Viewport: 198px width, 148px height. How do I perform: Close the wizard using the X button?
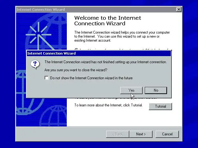coord(179,10)
